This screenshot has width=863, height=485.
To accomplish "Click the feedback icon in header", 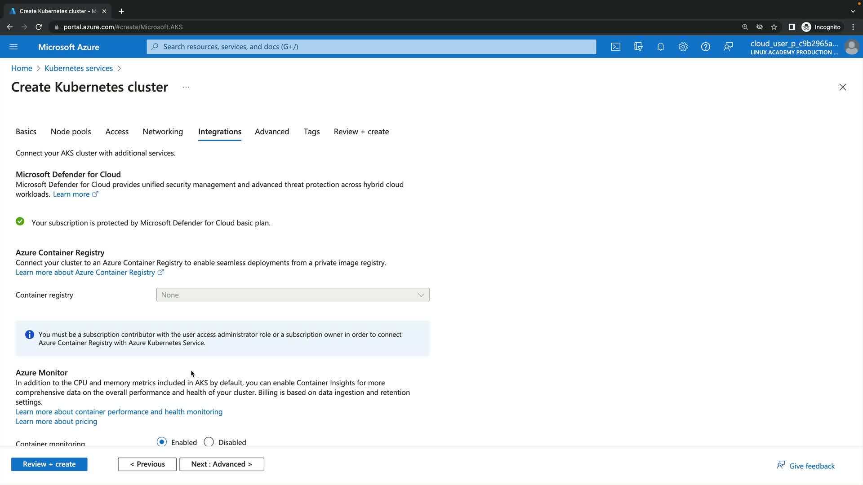I will click(x=728, y=47).
